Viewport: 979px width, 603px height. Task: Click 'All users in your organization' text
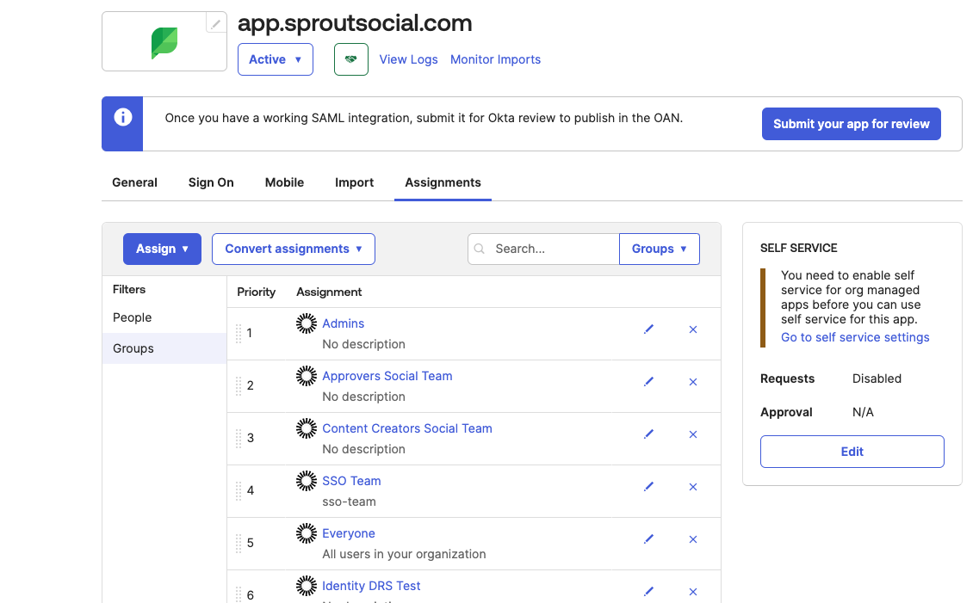pos(404,554)
